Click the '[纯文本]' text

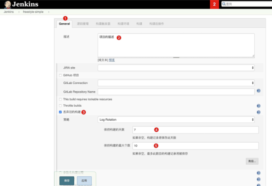(x=103, y=60)
